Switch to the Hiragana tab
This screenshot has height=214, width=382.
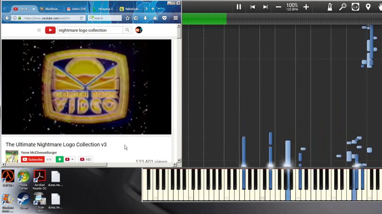[104, 9]
